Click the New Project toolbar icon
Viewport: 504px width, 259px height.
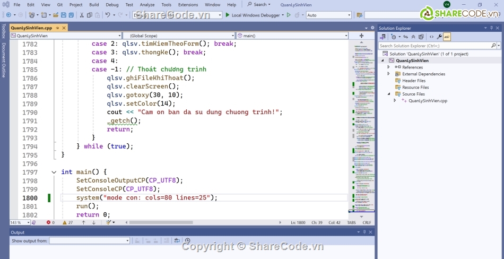coord(32,15)
